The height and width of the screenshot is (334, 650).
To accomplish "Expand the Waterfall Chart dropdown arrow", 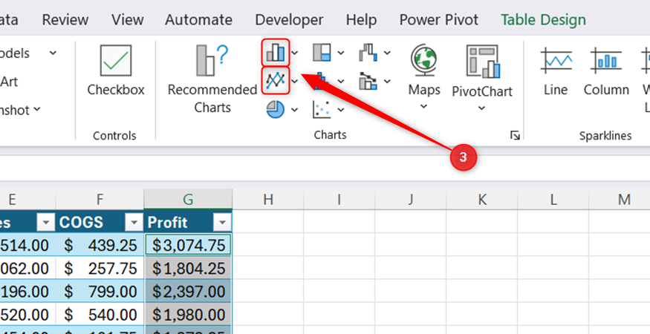I will coord(387,53).
